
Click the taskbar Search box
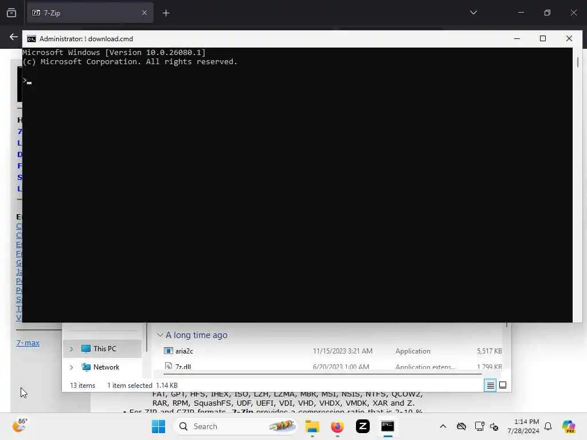236,426
